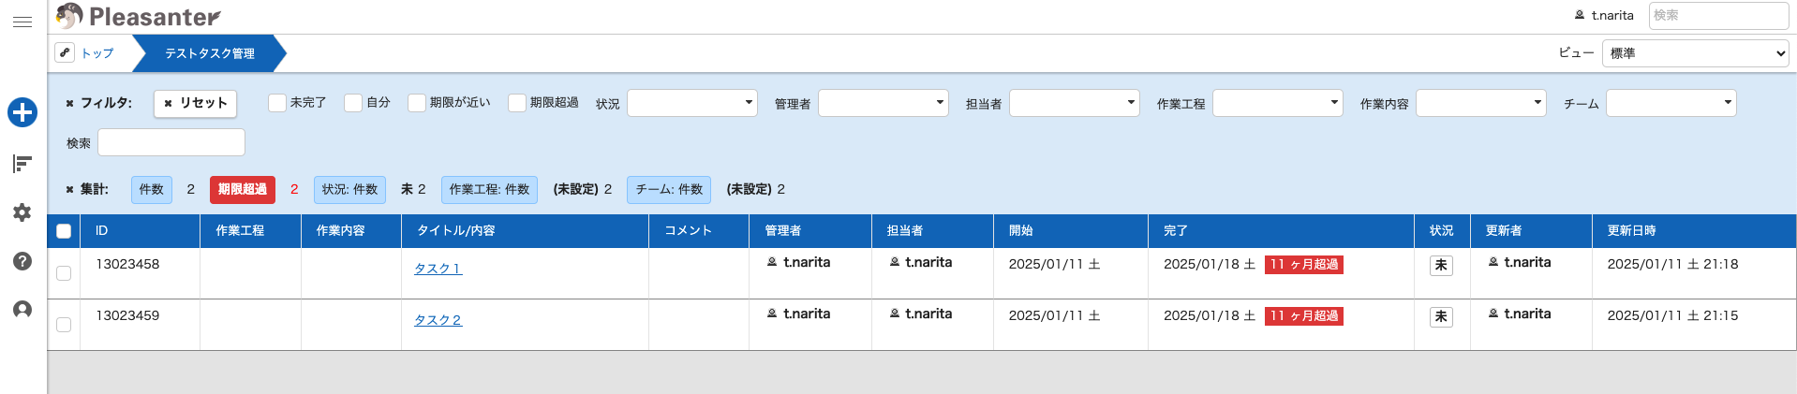This screenshot has height=394, width=1797.
Task: Collapse the 集計 section with its x icon
Action: pyautogui.click(x=69, y=189)
